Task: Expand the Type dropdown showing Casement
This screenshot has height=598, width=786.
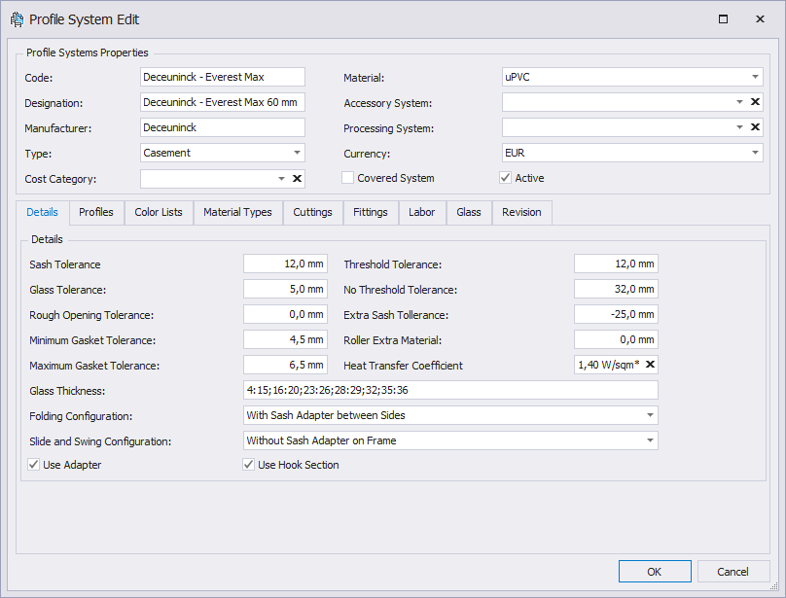Action: coord(297,153)
